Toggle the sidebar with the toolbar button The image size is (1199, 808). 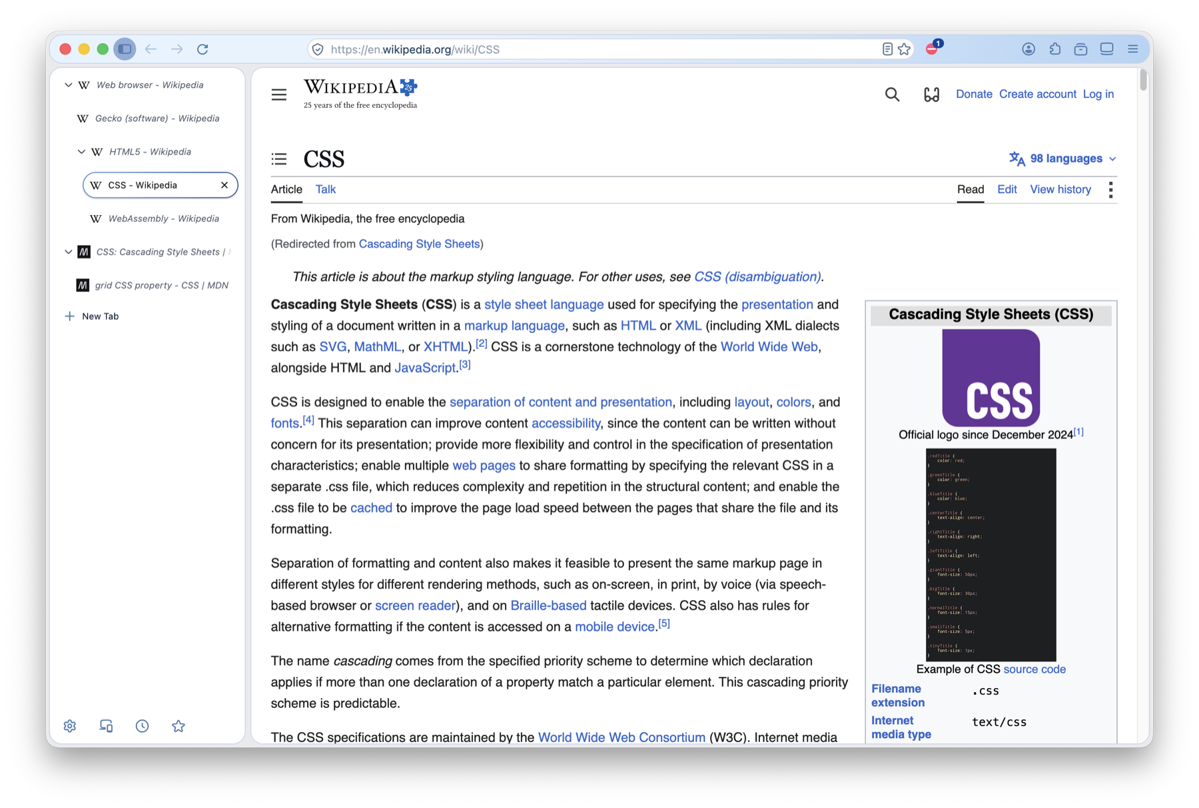(x=125, y=49)
